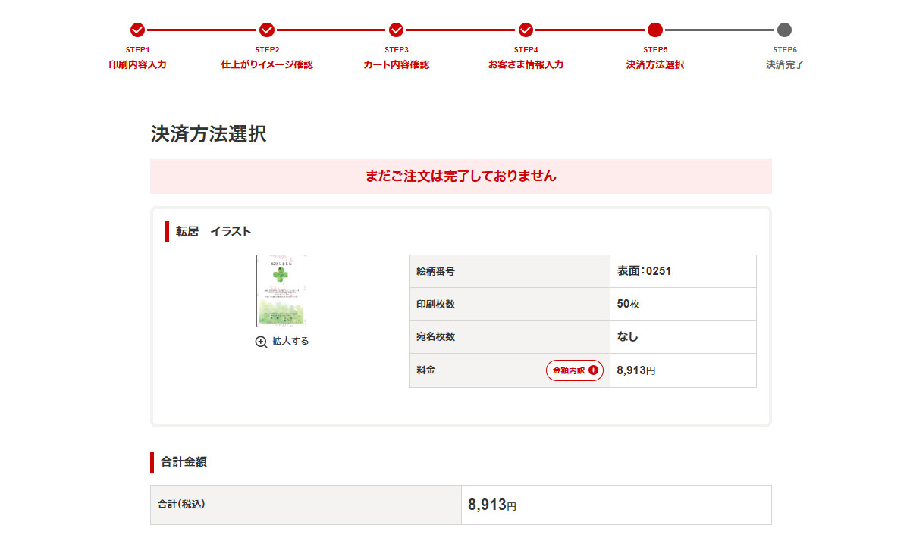
Task: Click the gray STEP6 circle
Action: pyautogui.click(x=785, y=30)
